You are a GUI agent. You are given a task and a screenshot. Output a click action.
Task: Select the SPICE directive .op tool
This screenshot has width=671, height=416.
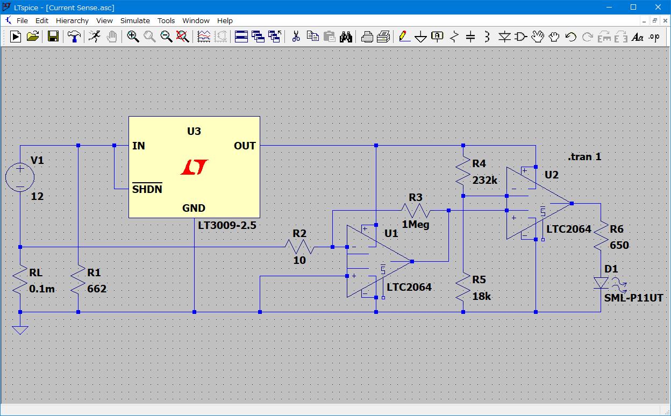[x=654, y=37]
